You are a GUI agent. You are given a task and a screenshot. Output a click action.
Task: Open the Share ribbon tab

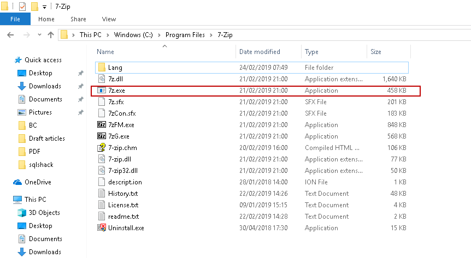[78, 19]
